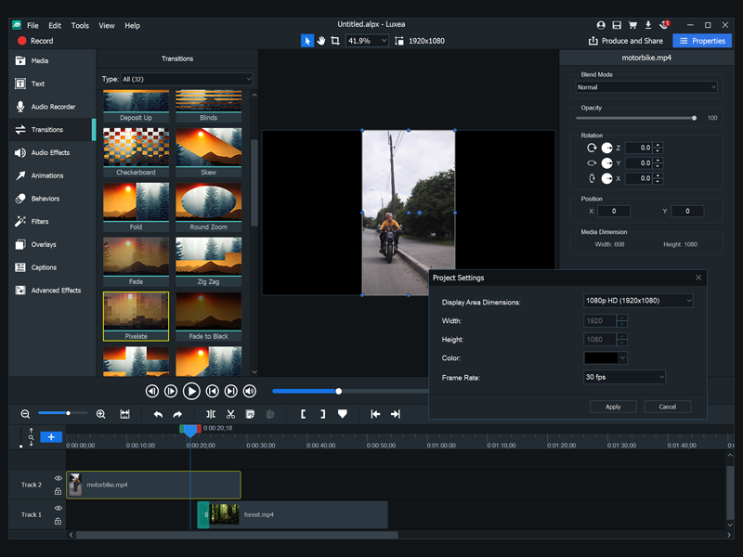
Task: Click the Undo arrow above the timeline
Action: tap(159, 414)
